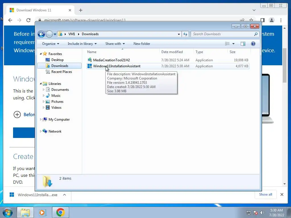Screen dimensions: 291x218
Task: Click VM1 in the address breadcrumb
Action: (x=72, y=34)
